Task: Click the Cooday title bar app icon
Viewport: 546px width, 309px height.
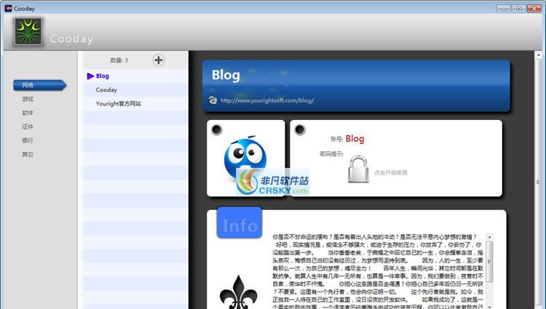Action: click(8, 8)
